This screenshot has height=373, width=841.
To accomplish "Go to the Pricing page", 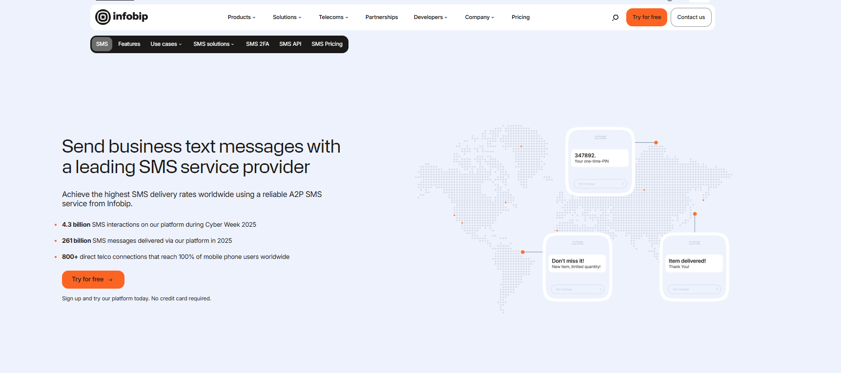I will pyautogui.click(x=520, y=18).
